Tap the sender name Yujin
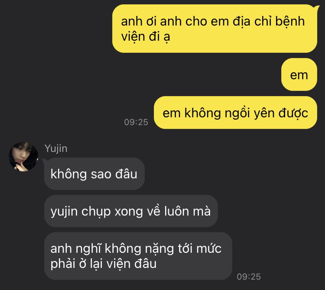Screen dimensions: 325x290 [x=56, y=149]
